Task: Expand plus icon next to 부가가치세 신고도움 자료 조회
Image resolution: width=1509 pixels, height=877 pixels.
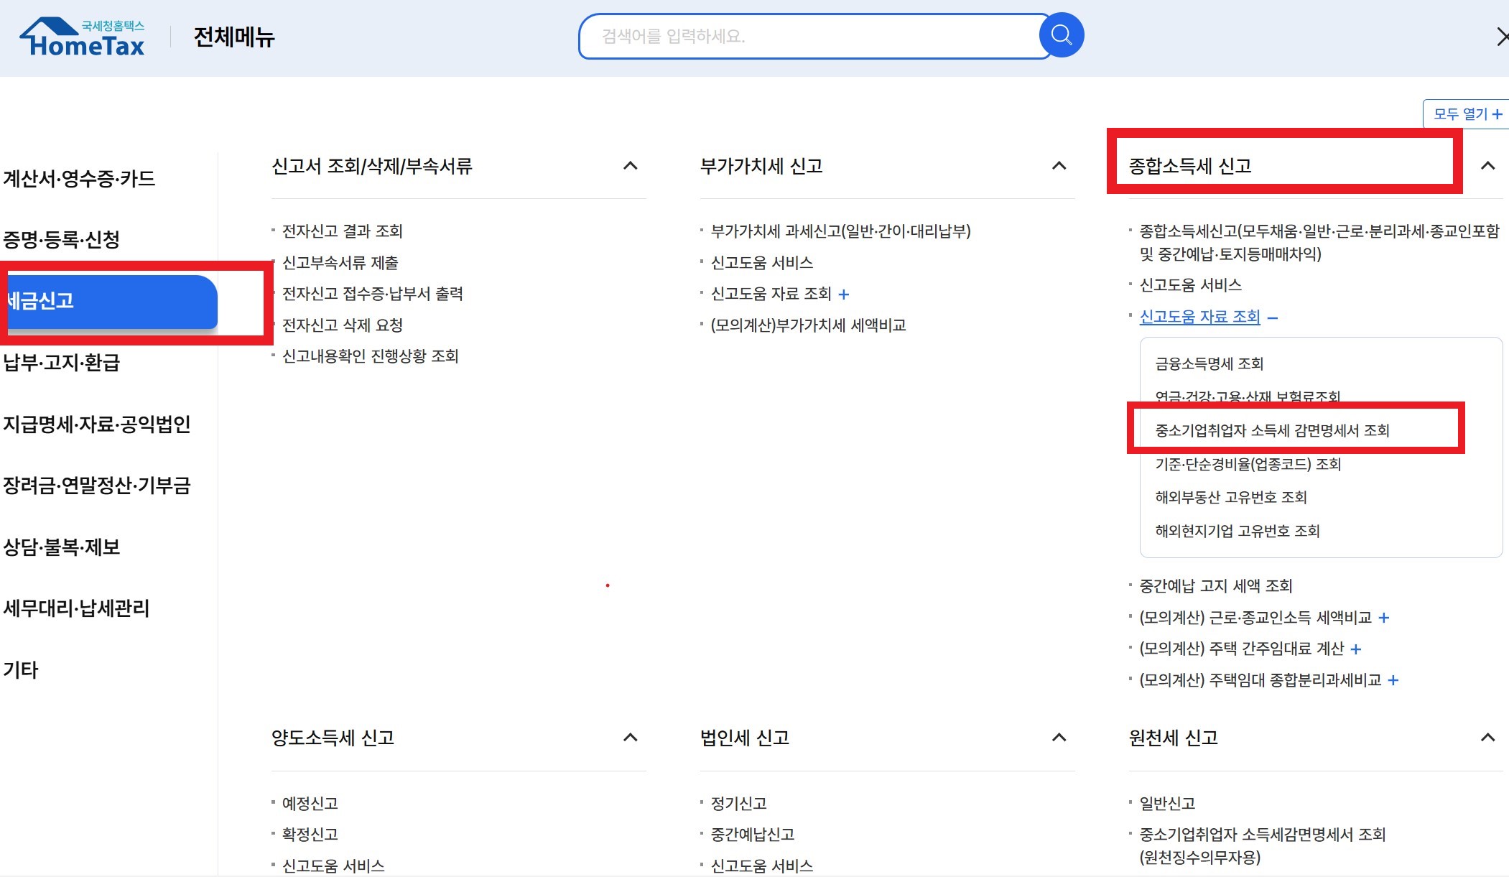Action: pos(844,294)
